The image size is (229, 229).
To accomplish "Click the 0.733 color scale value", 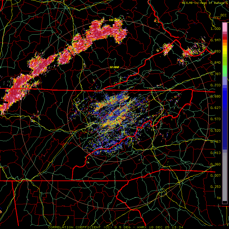I will (216, 85).
